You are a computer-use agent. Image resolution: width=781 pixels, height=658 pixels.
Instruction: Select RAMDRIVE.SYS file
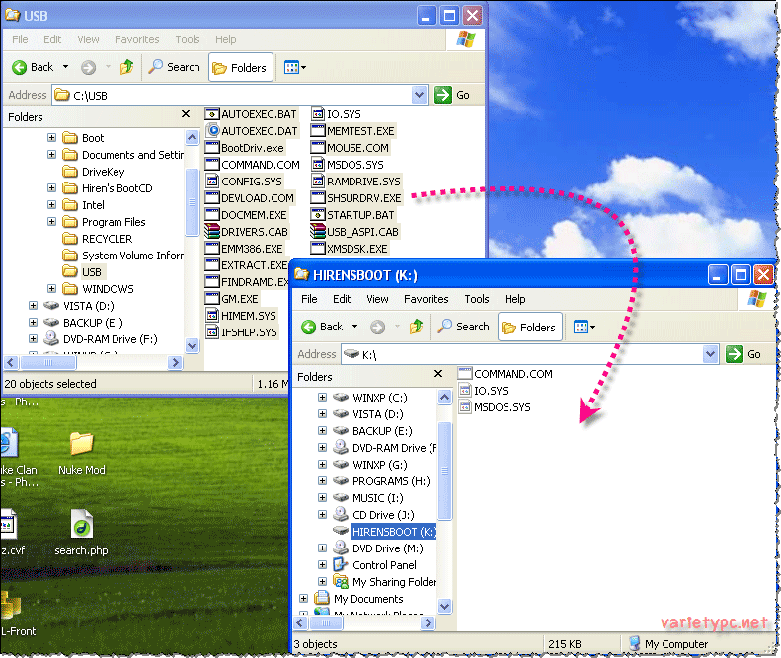click(x=355, y=182)
